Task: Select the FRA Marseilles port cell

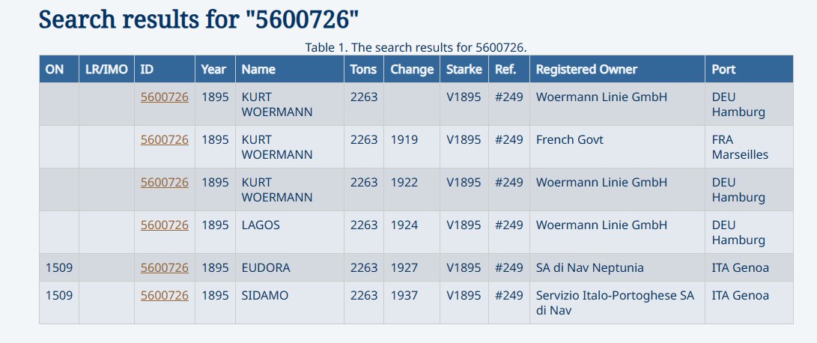Action: 740,147
